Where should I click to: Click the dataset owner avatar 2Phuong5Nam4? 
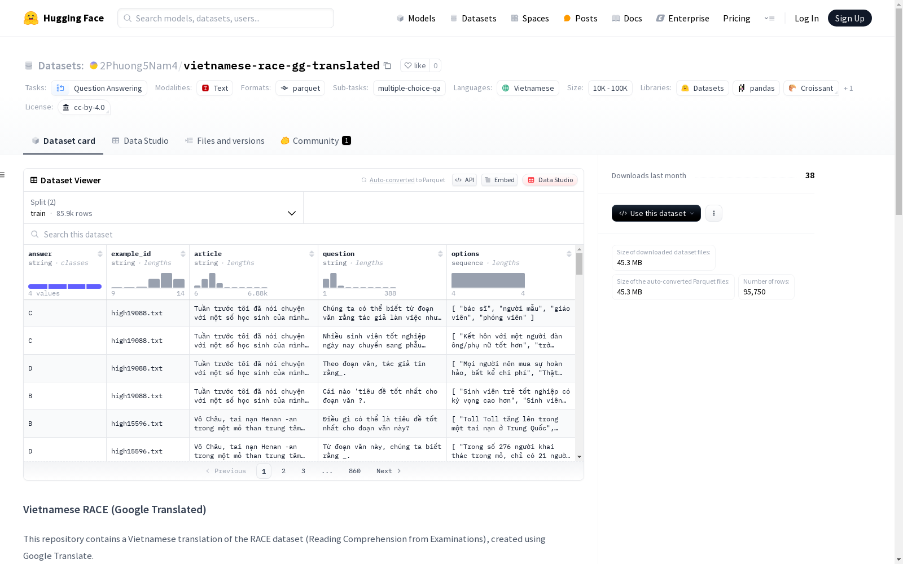(94, 65)
